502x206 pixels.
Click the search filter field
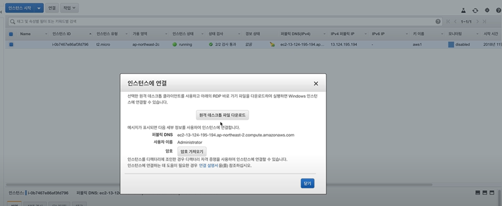[x=225, y=21]
